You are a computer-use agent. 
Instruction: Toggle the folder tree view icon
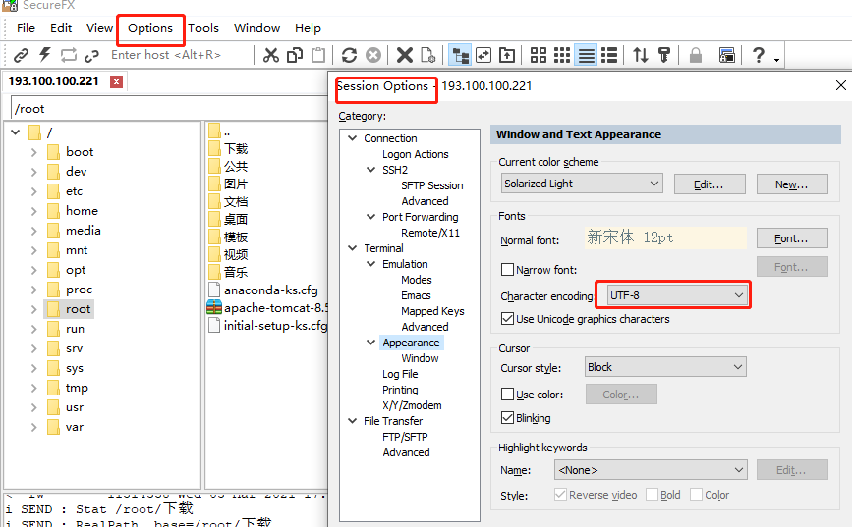tap(460, 55)
